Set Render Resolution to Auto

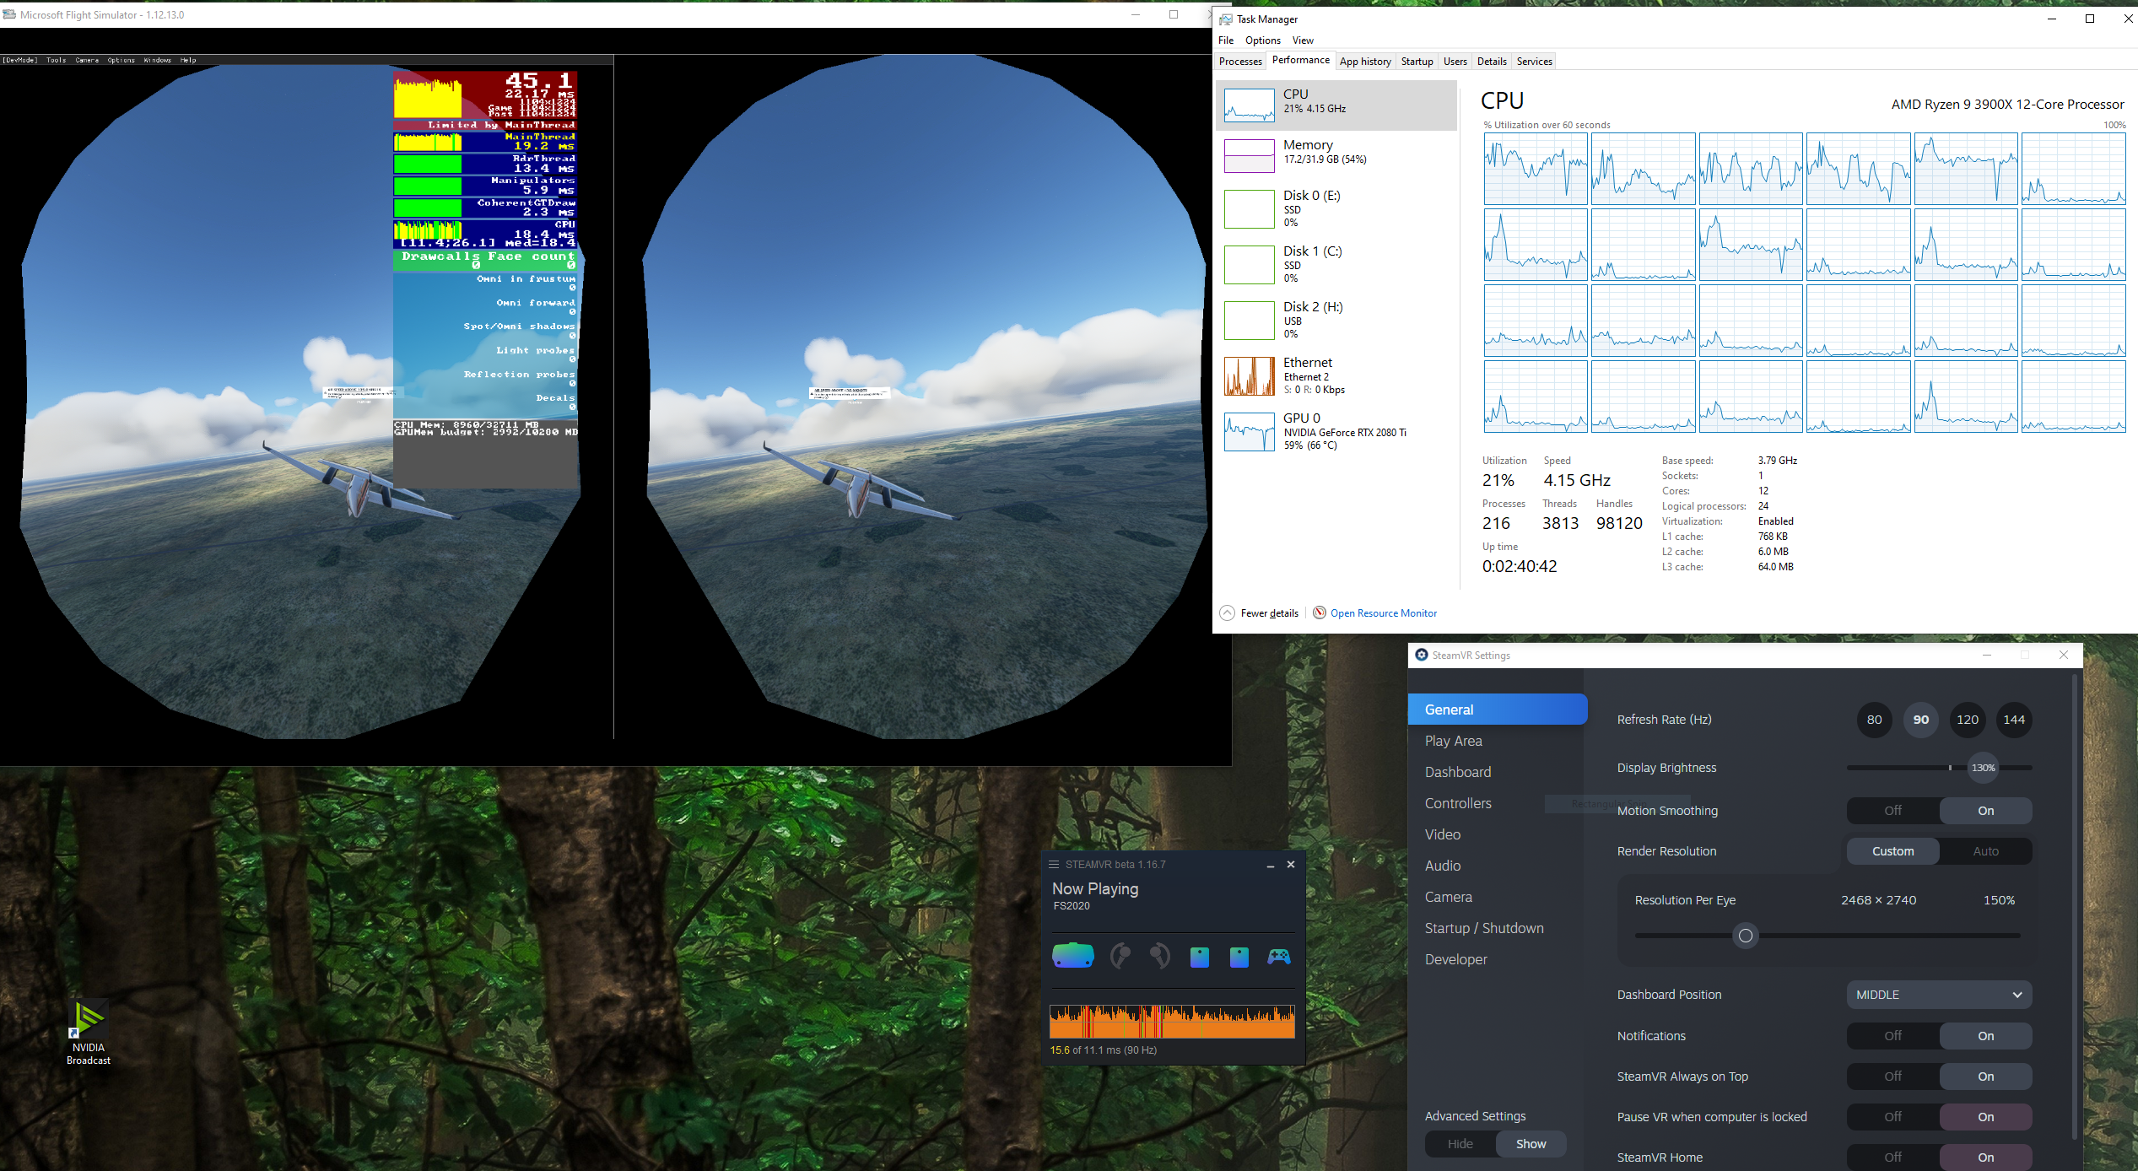coord(1985,851)
